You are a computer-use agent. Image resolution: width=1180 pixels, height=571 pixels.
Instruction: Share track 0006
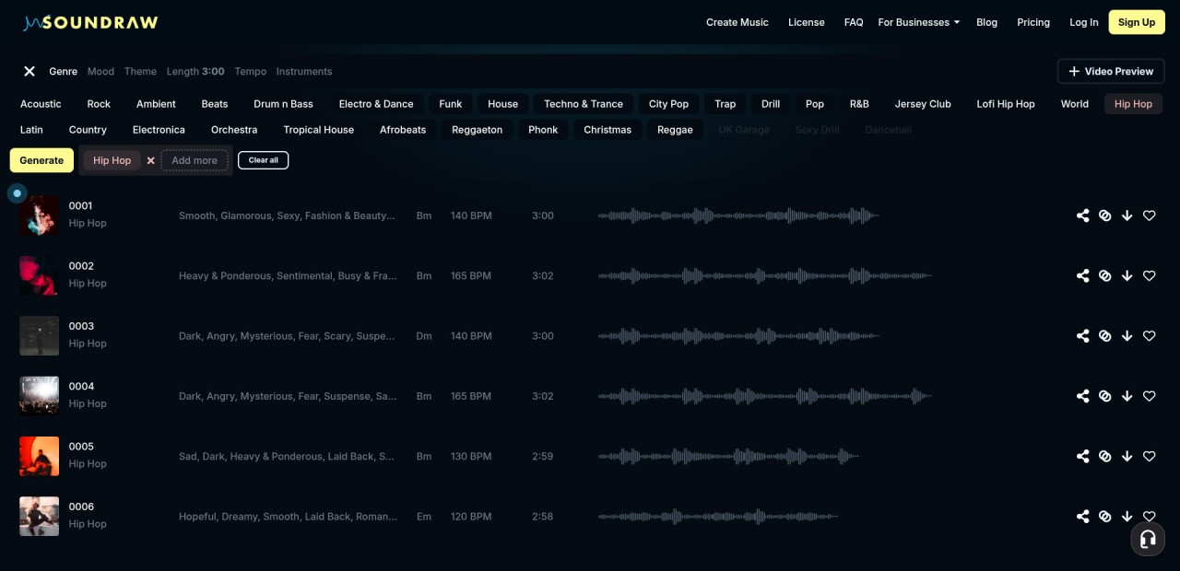(x=1082, y=517)
